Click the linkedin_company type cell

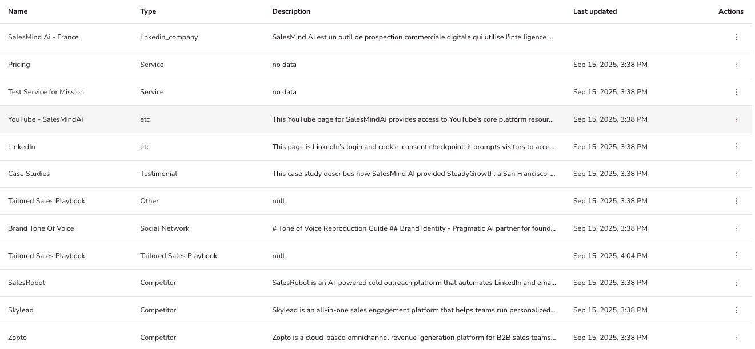[x=169, y=37]
